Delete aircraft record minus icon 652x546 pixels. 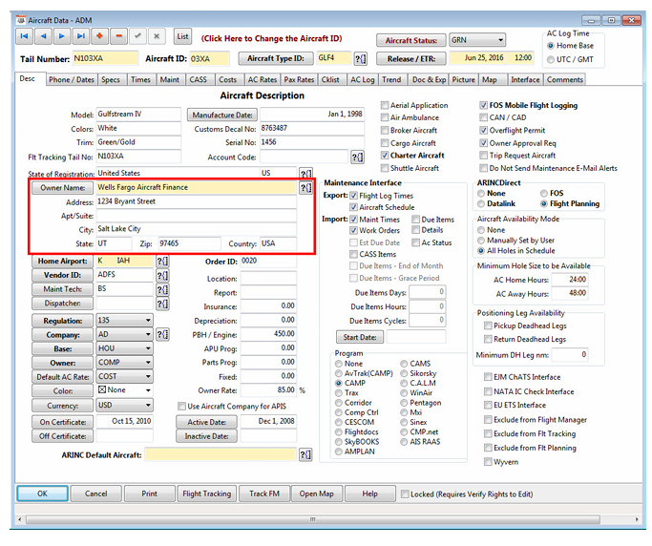point(118,36)
